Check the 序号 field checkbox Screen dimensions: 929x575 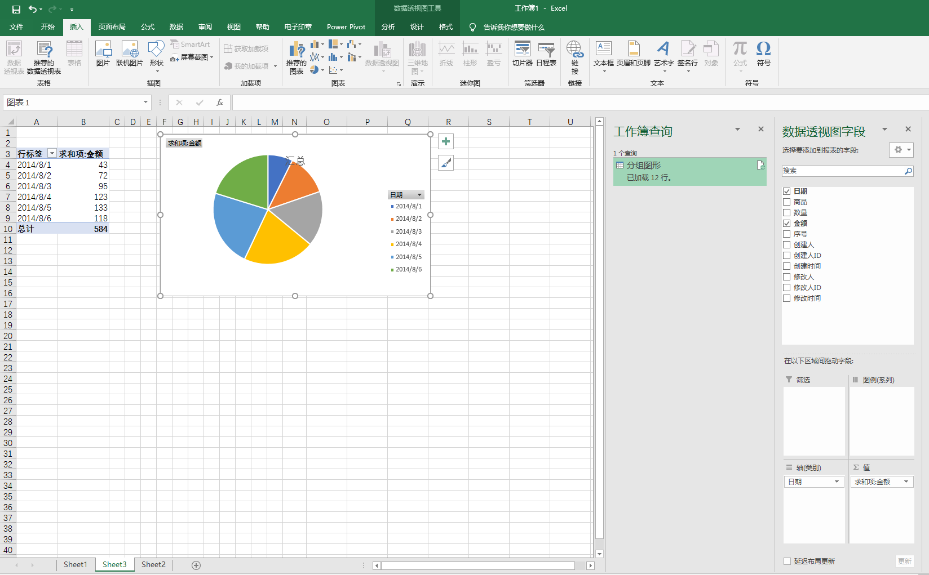[x=786, y=234]
